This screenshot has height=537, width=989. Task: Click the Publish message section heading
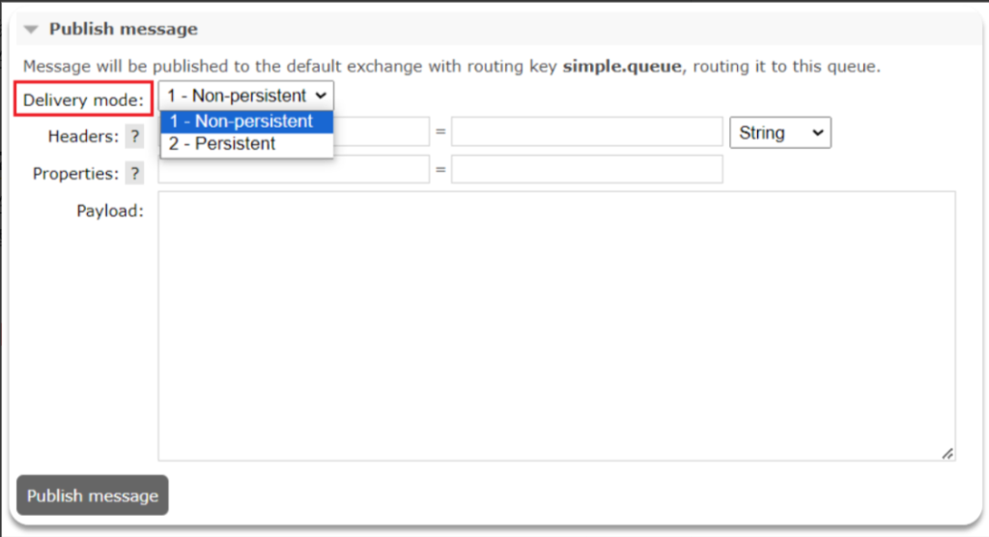pos(123,29)
